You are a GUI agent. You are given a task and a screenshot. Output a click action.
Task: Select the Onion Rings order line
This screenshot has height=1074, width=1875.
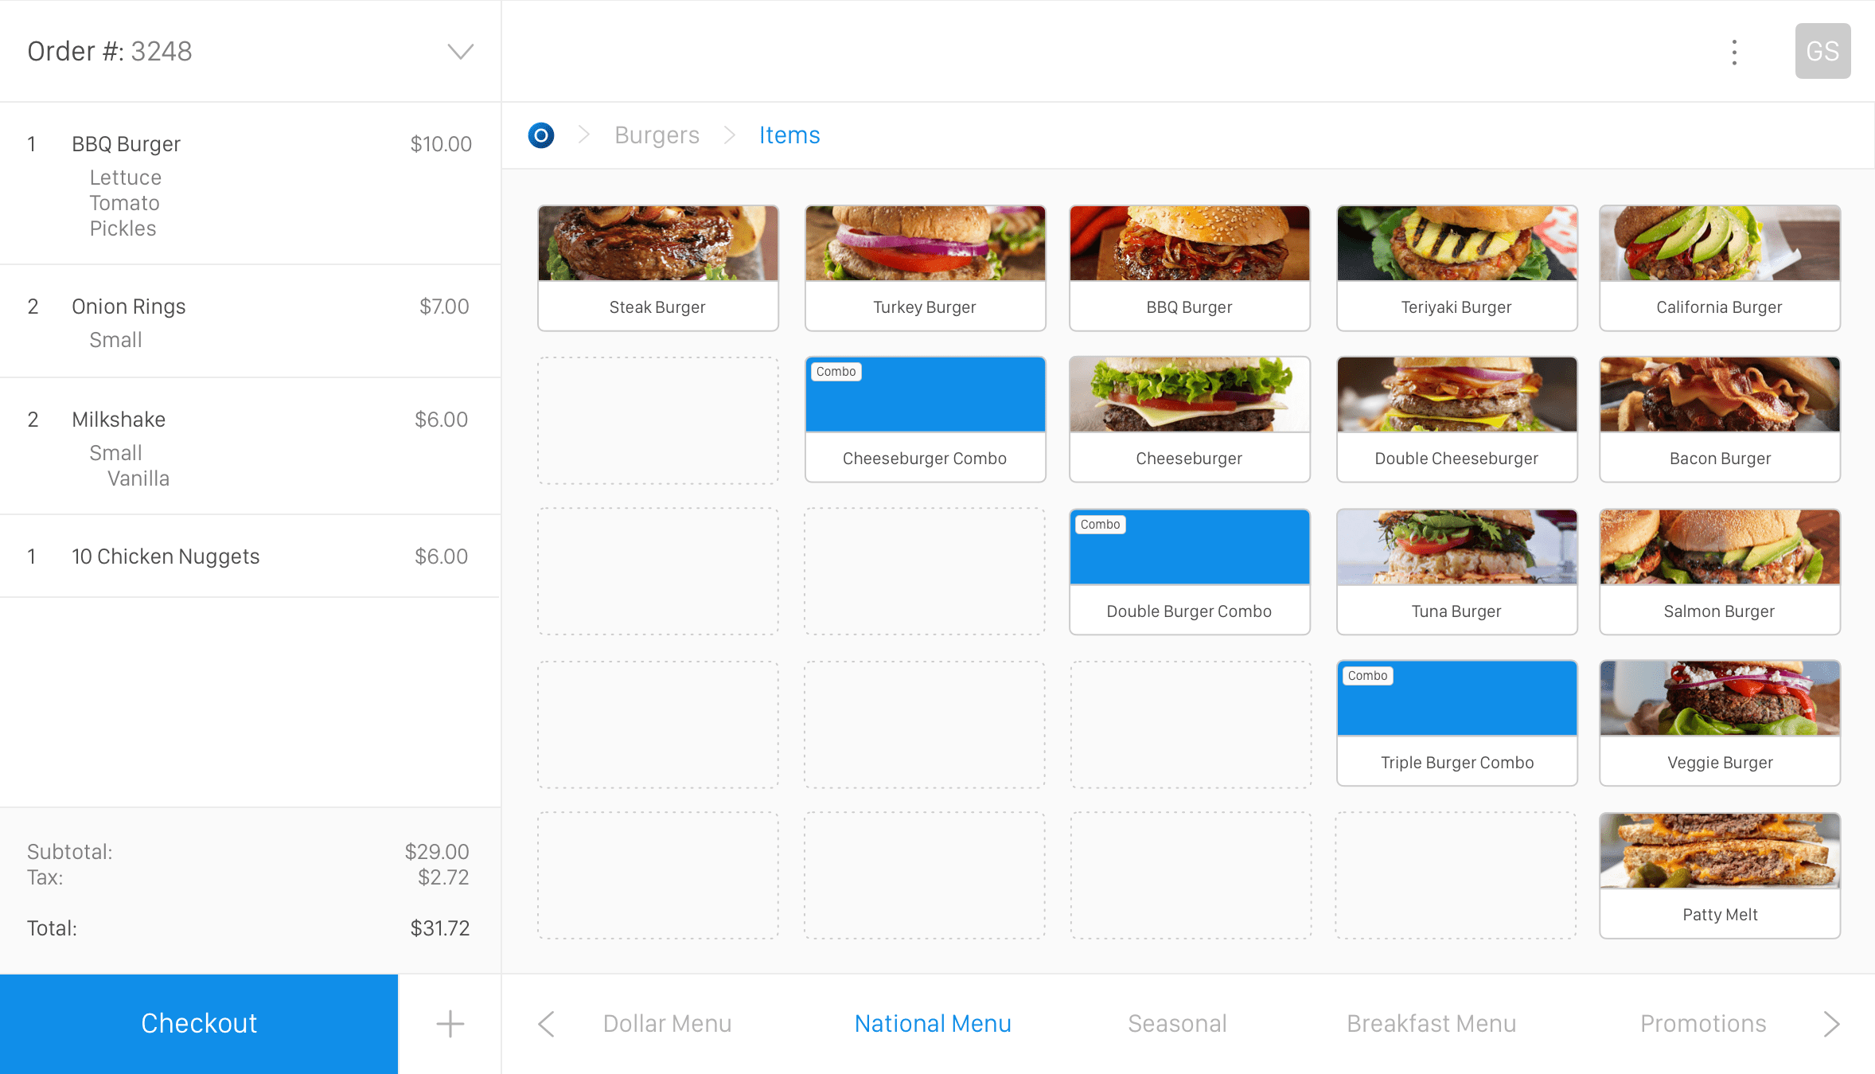click(x=250, y=321)
